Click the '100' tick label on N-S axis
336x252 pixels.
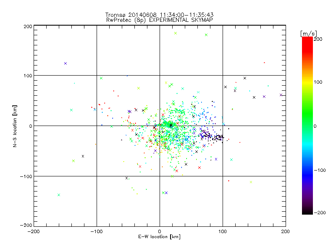(x=28, y=76)
